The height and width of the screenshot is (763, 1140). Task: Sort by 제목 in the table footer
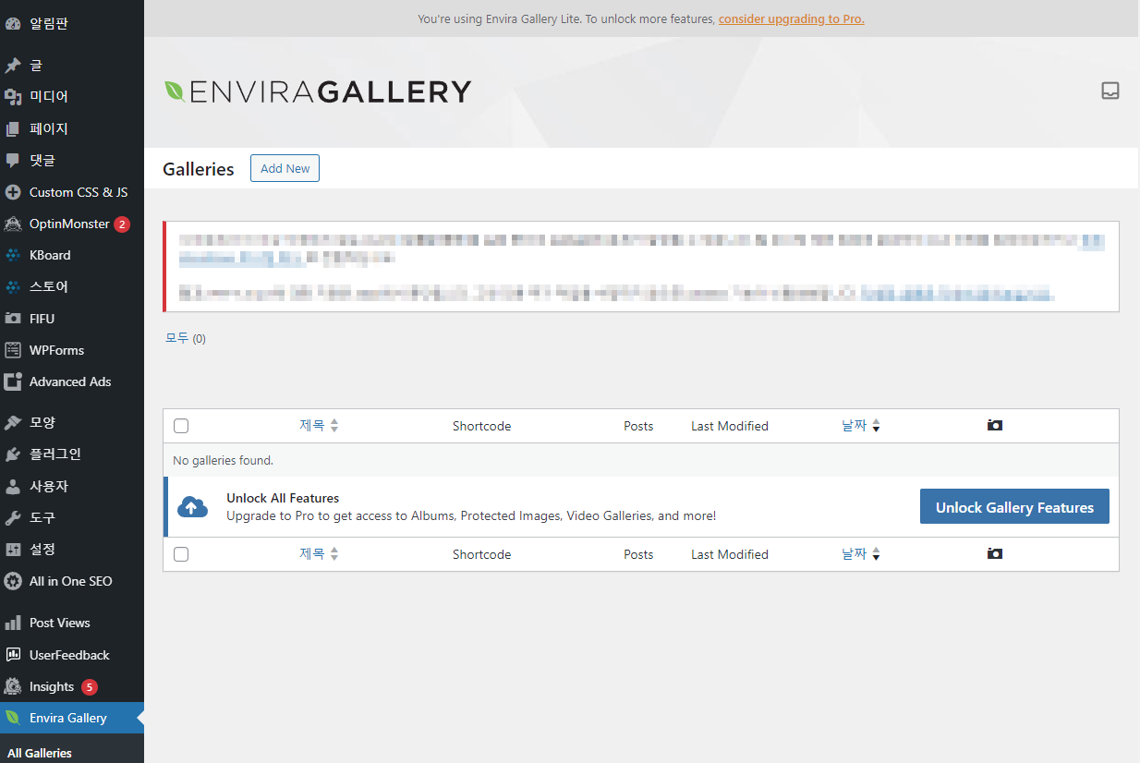click(319, 553)
